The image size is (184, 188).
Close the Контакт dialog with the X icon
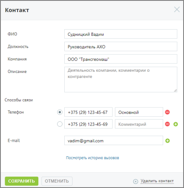[x=177, y=10]
